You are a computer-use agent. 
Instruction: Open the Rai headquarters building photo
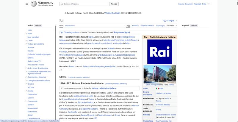(160, 74)
